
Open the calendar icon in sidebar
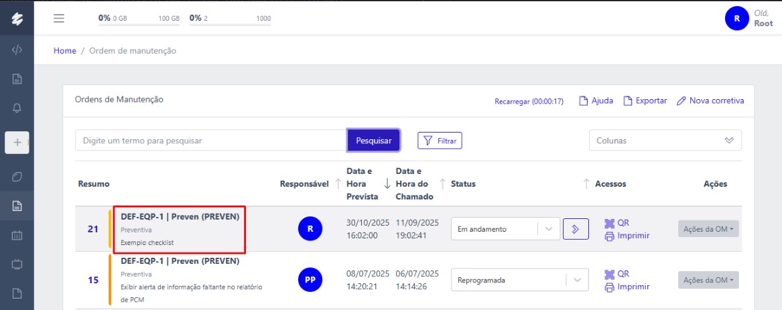click(x=17, y=235)
